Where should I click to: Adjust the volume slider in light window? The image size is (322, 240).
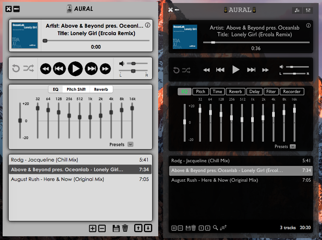pyautogui.click(x=137, y=64)
